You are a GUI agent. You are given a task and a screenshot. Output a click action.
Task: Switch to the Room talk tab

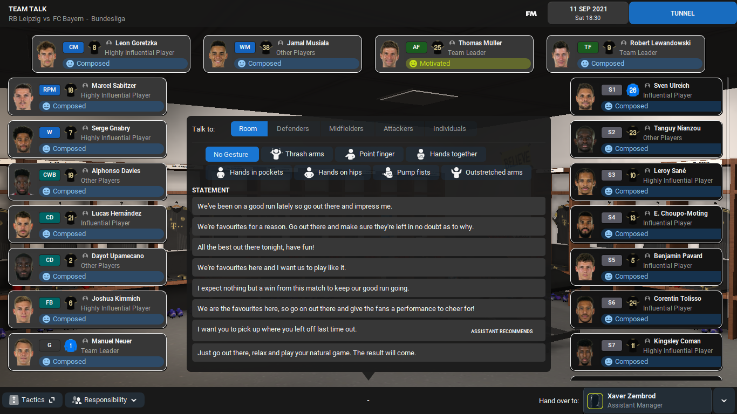point(249,129)
